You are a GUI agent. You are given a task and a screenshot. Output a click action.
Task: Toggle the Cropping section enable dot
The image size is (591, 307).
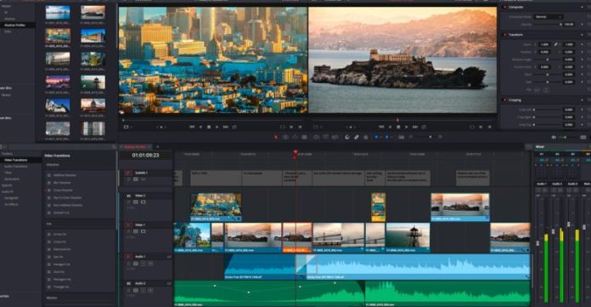(504, 100)
